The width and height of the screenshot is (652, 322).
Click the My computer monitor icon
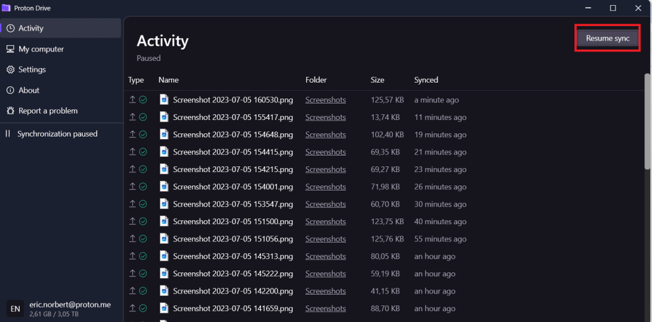pos(11,49)
